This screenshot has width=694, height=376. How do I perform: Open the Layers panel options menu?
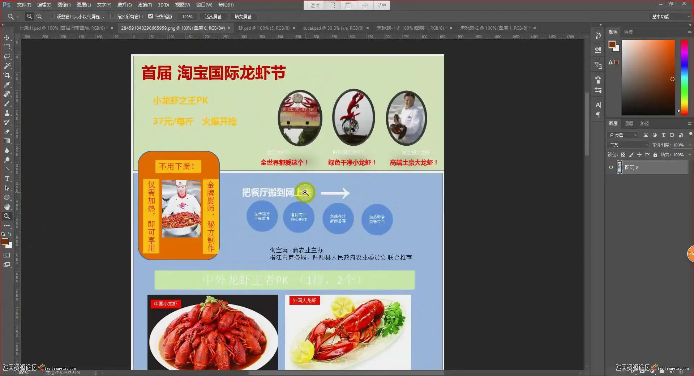689,124
